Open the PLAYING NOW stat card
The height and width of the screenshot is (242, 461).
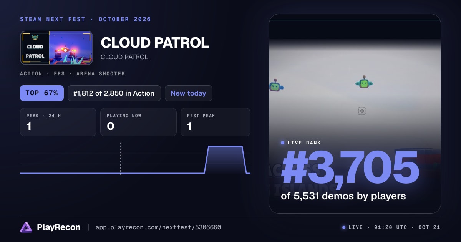138,122
